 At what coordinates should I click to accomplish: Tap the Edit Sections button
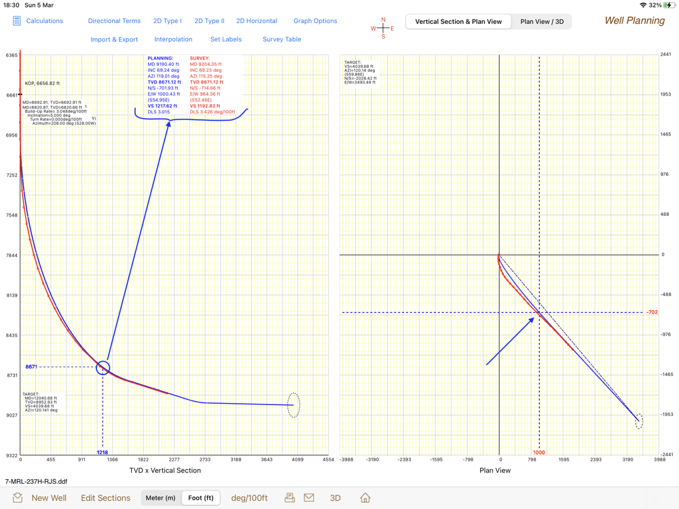pyautogui.click(x=106, y=497)
